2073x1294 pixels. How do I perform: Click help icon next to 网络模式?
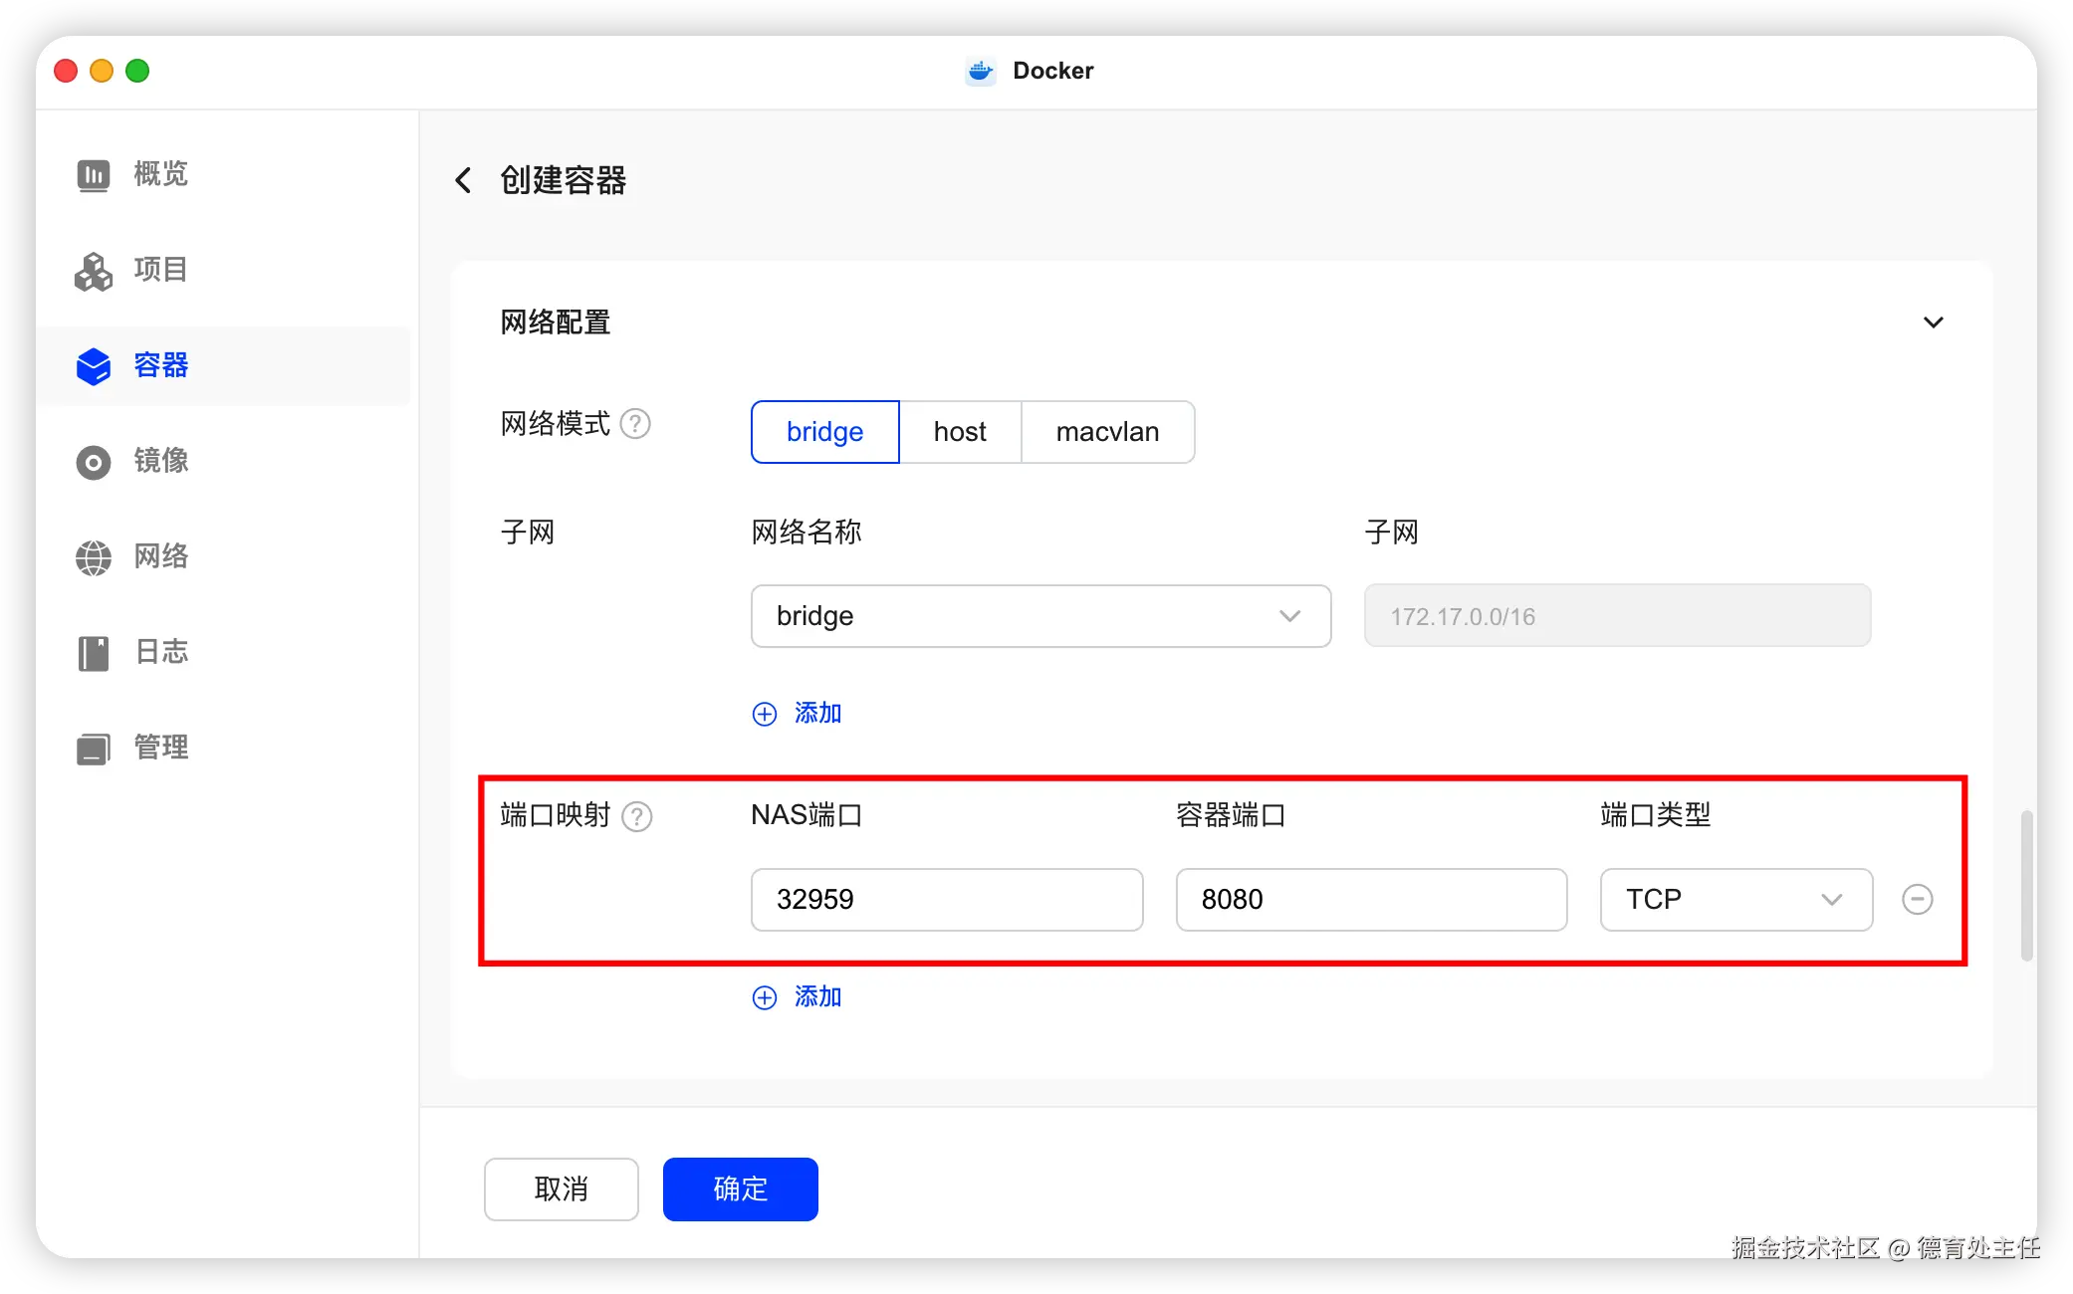pos(635,424)
